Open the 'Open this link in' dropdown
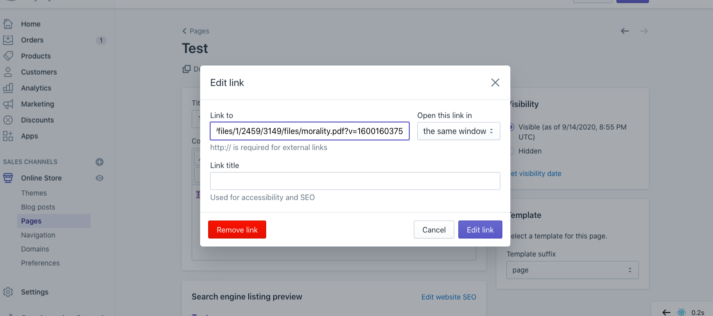Viewport: 713px width, 316px height. (x=458, y=131)
